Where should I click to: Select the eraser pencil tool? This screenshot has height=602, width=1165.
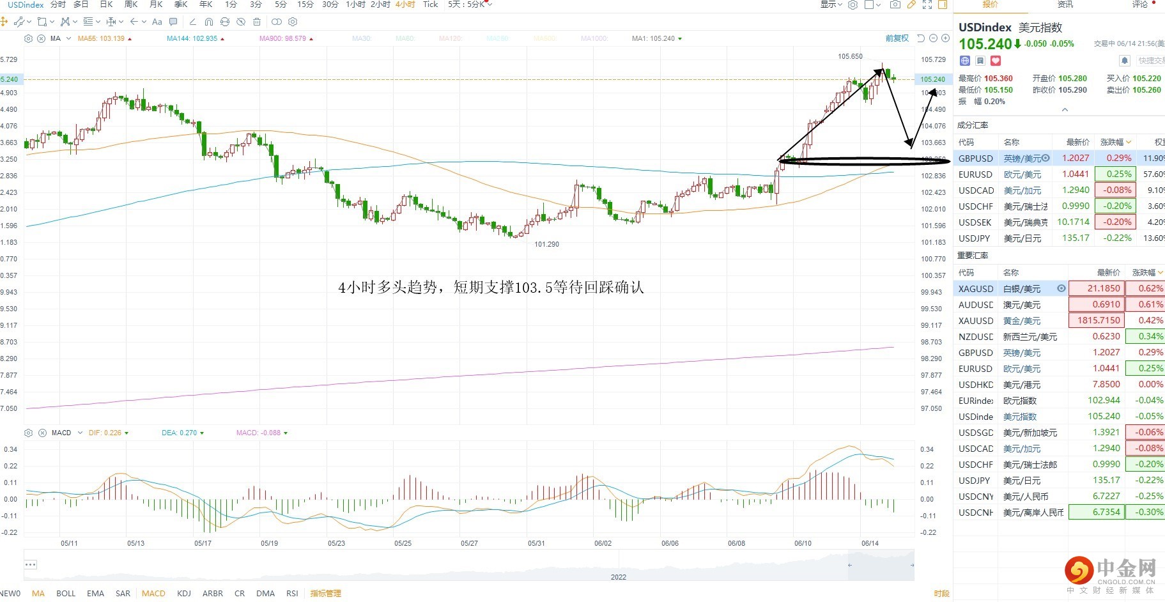[192, 22]
